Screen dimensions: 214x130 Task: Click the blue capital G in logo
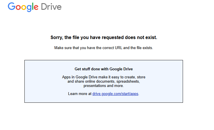[x=11, y=7]
